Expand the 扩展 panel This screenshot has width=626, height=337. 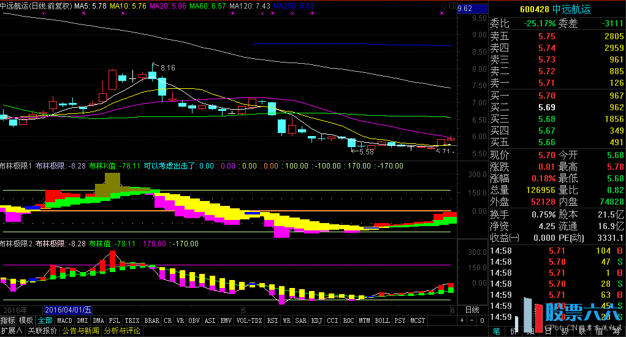click(x=12, y=331)
